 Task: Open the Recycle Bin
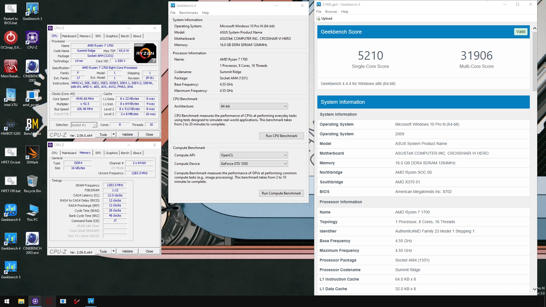click(32, 184)
